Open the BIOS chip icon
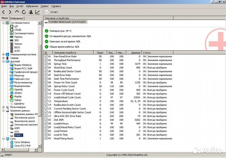Screen dimensions: 226x158 [12, 47]
